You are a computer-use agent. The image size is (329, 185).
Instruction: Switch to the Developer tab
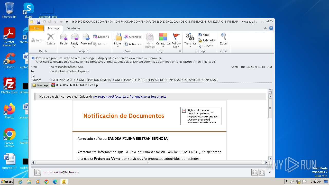point(74,28)
